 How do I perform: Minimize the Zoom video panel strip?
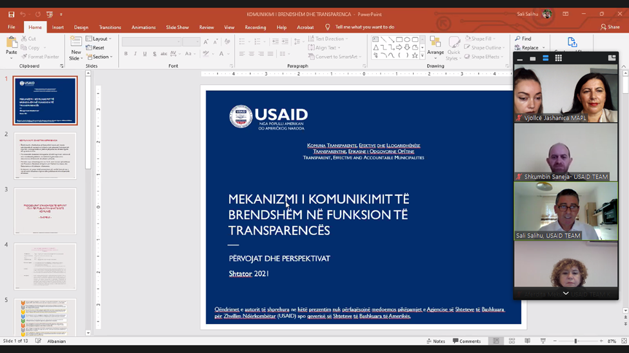click(x=520, y=59)
